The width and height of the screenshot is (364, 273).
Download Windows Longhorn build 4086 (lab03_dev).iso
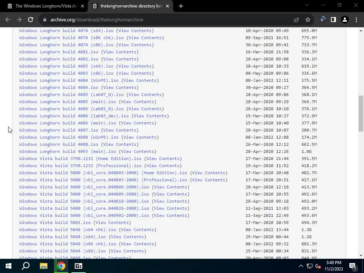pyautogui.click(x=74, y=116)
